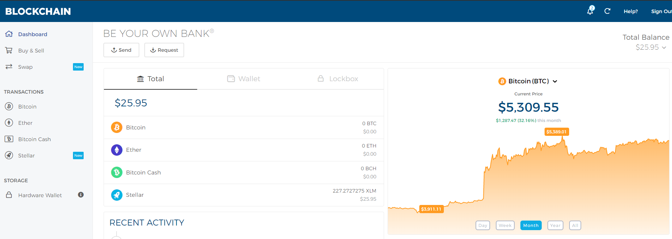Click the purple Ether icon in balance list
Viewport: 672px width, 239px height.
(117, 150)
